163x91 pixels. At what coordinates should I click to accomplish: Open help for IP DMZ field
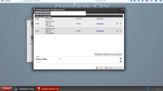coord(120,62)
